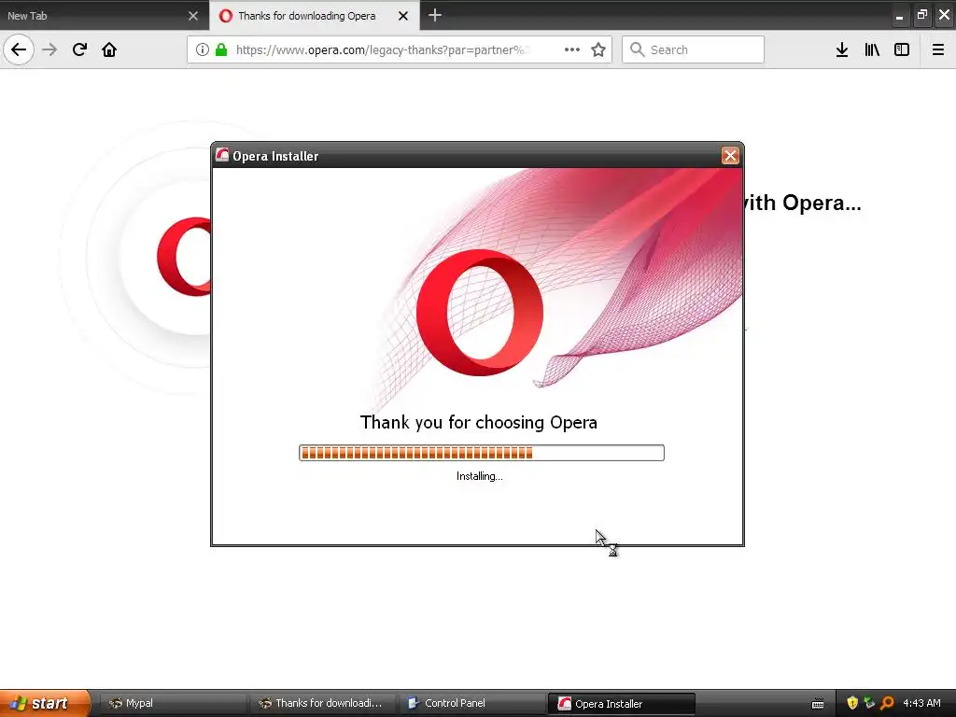
Task: Click the network connection tray icon
Action: (x=869, y=703)
